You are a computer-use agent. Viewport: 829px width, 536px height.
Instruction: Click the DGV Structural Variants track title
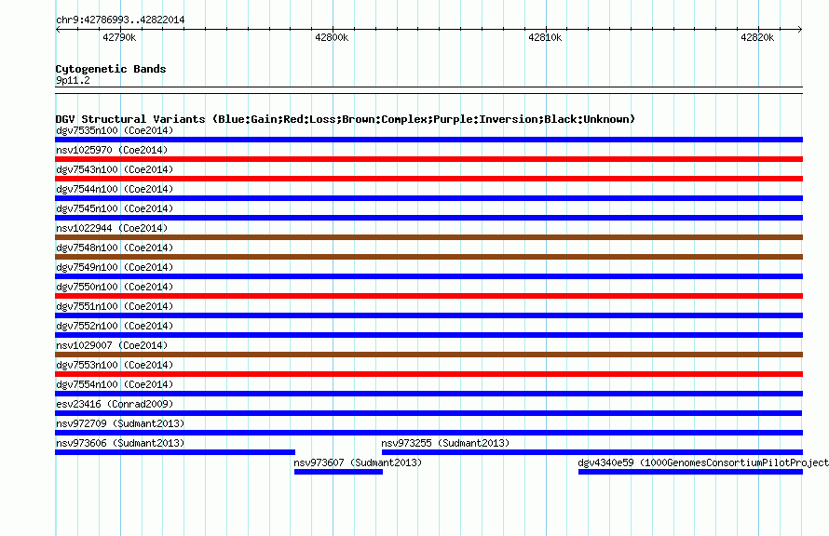(346, 119)
